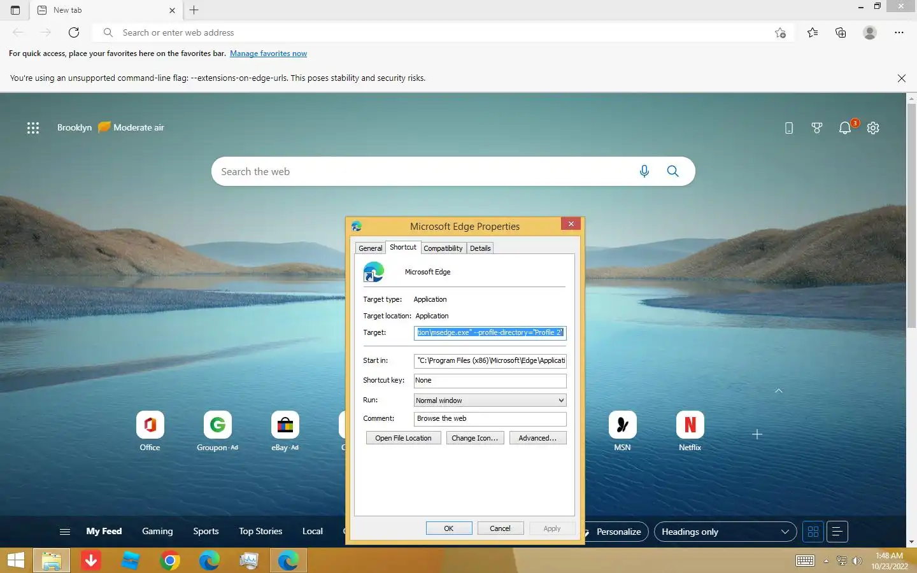The height and width of the screenshot is (573, 917).
Task: Click Open File Location button
Action: pos(403,438)
